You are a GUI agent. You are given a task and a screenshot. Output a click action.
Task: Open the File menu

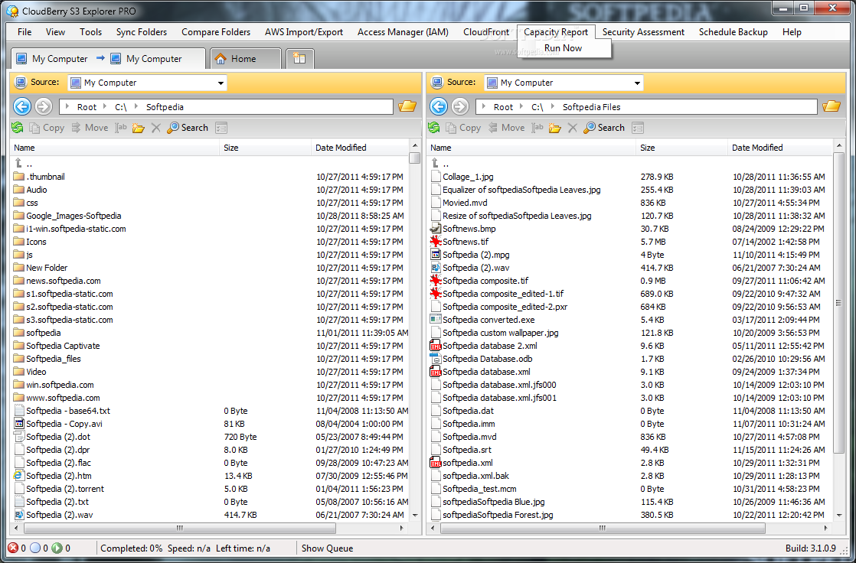tap(25, 32)
